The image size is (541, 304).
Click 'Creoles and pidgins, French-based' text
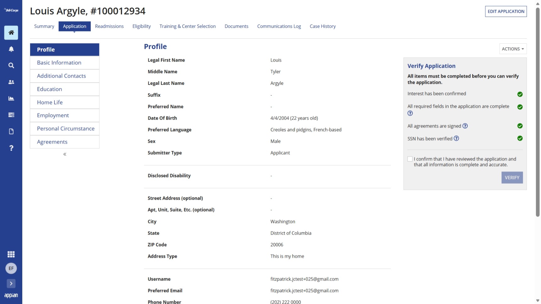pyautogui.click(x=306, y=130)
